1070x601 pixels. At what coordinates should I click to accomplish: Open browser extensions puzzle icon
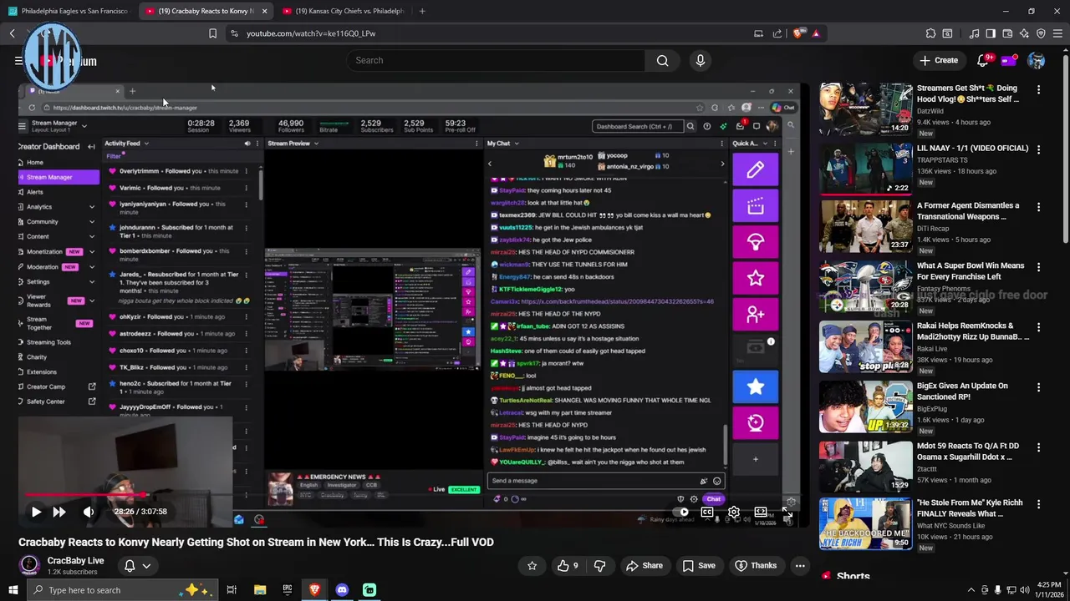point(930,33)
